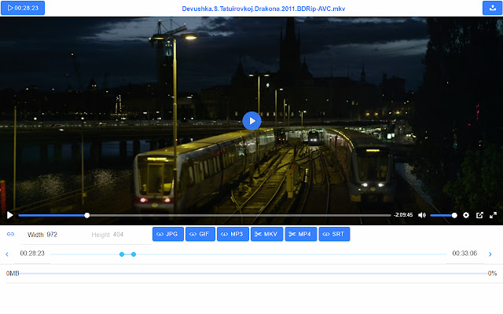
Task: Cut the clip to MP4
Action: 300,234
